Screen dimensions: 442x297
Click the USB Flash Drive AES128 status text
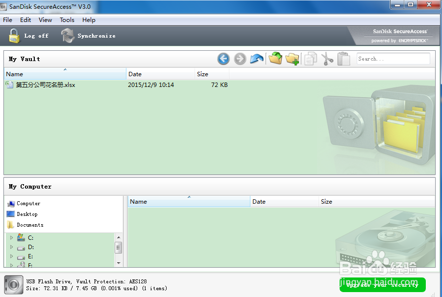pos(87,281)
